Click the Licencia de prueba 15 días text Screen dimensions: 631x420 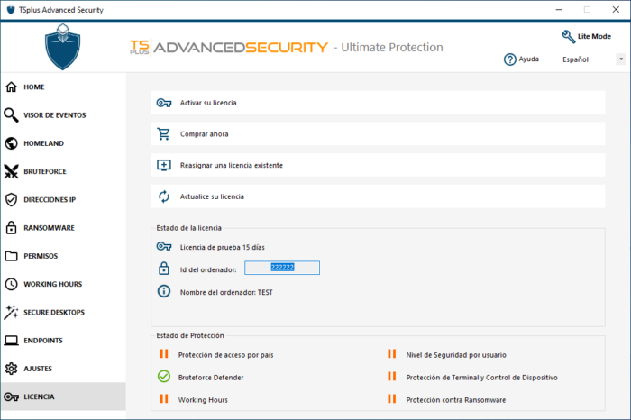click(222, 248)
